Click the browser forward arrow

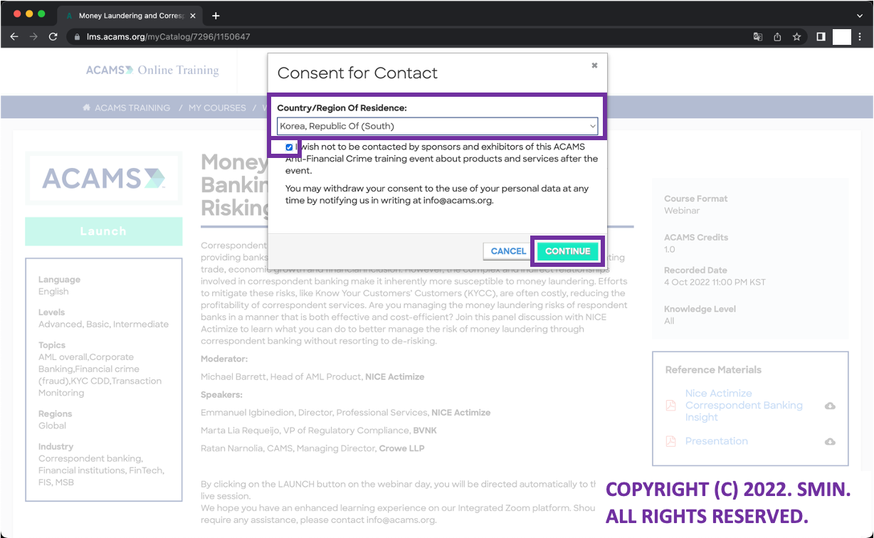coord(33,36)
